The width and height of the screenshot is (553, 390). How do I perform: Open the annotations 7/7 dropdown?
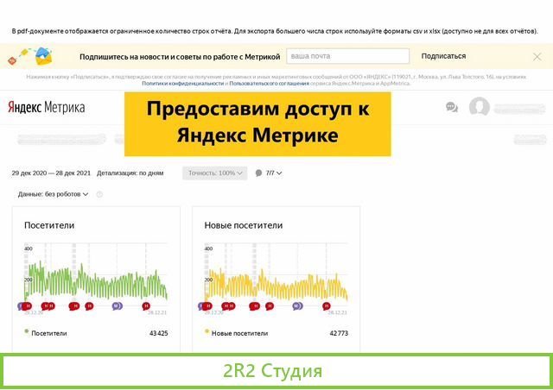(274, 173)
